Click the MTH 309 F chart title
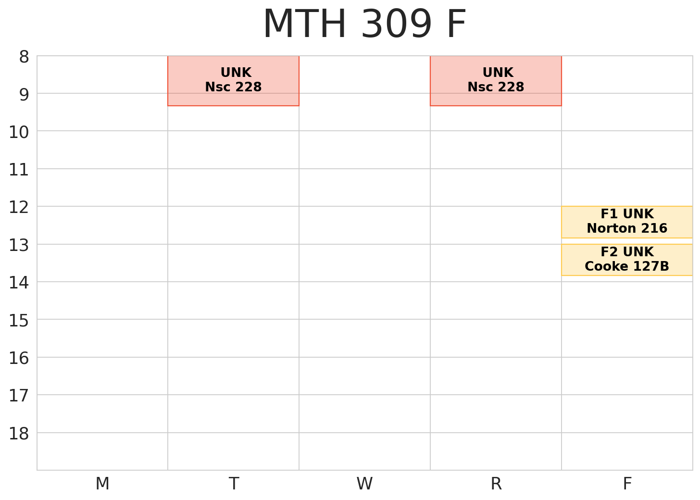The height and width of the screenshot is (500, 700). point(364,25)
